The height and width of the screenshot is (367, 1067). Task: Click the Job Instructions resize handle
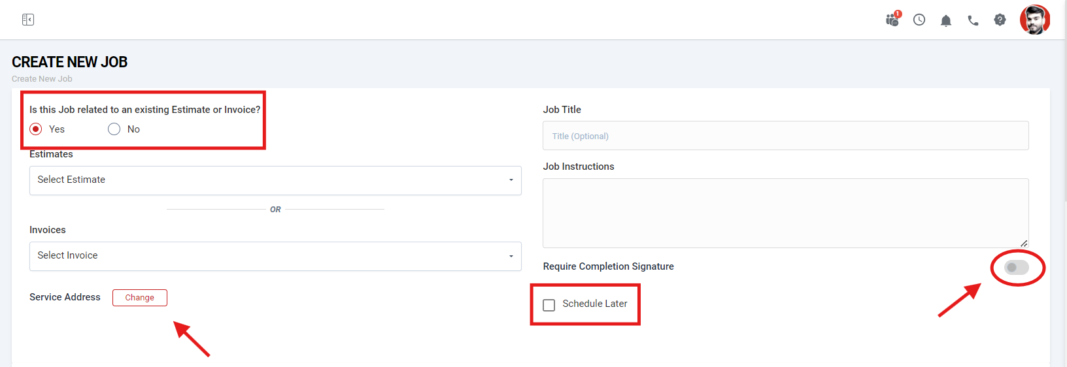(1024, 244)
